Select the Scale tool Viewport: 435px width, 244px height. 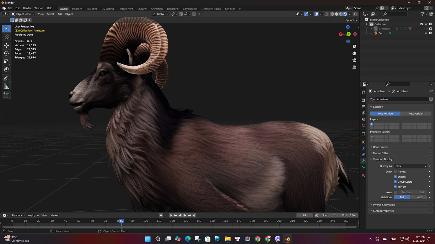(x=6, y=61)
